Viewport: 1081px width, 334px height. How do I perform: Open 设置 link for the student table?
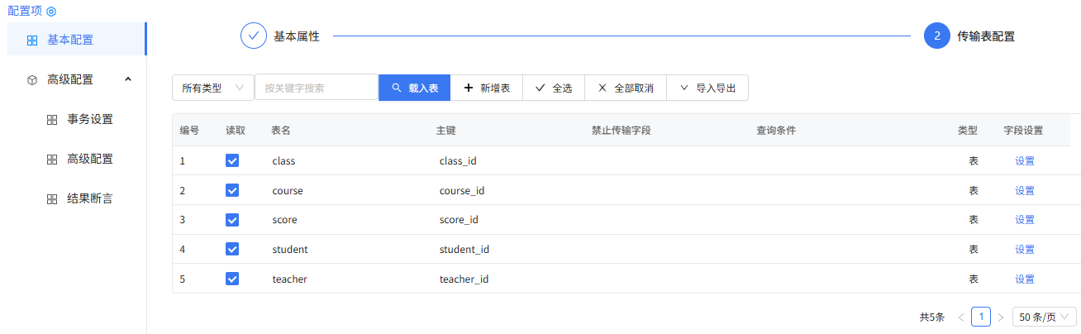tap(1025, 250)
